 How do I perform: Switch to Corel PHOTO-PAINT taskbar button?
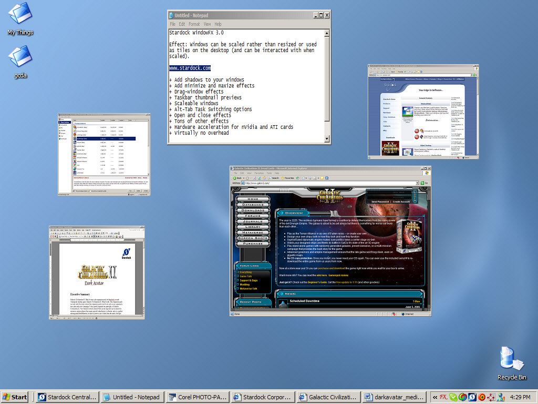(x=198, y=397)
